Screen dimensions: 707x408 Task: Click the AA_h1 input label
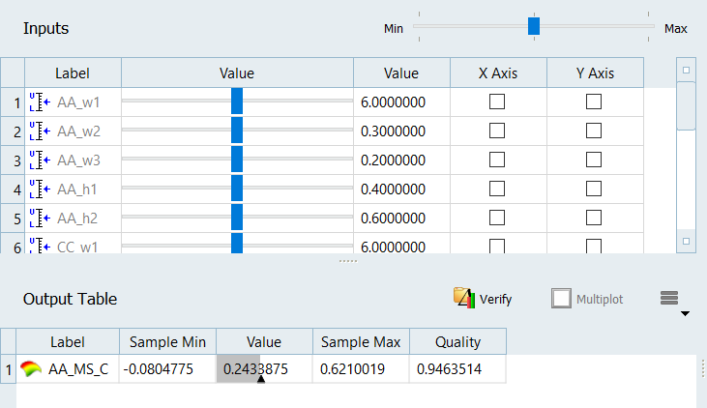(x=76, y=189)
